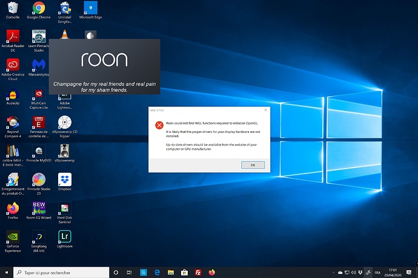The width and height of the screenshot is (418, 278).
Task: Open Edge from the taskbar
Action: point(158,273)
